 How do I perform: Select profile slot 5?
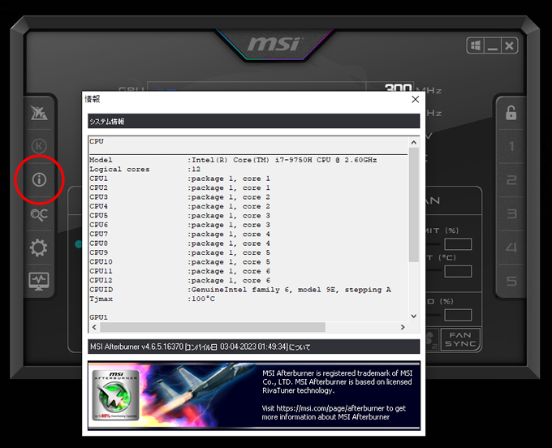pos(511,281)
